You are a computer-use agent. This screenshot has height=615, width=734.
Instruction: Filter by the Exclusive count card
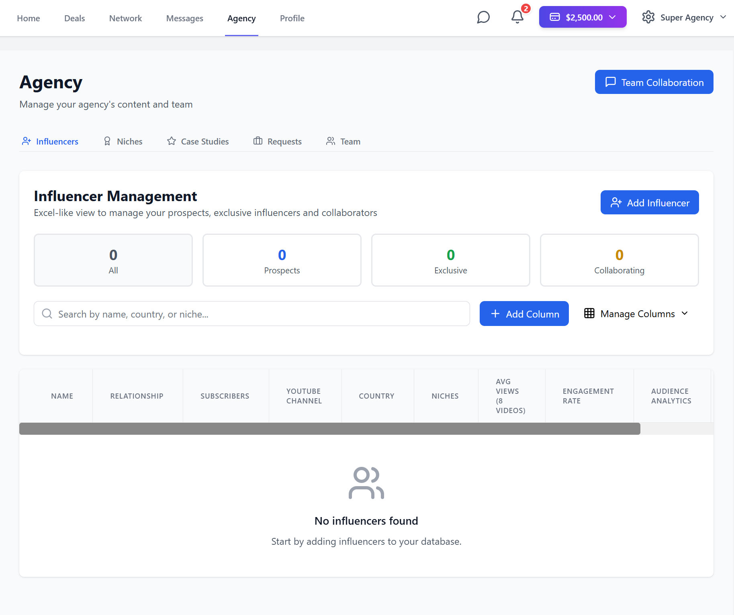point(451,260)
